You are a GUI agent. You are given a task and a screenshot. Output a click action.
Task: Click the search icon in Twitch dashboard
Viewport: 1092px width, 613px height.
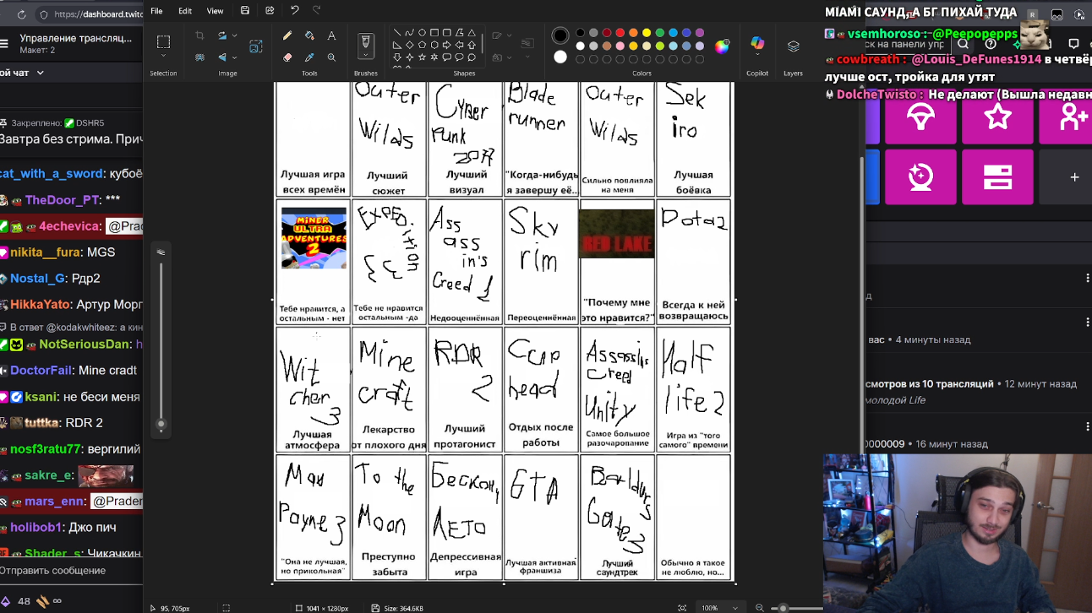tap(963, 44)
